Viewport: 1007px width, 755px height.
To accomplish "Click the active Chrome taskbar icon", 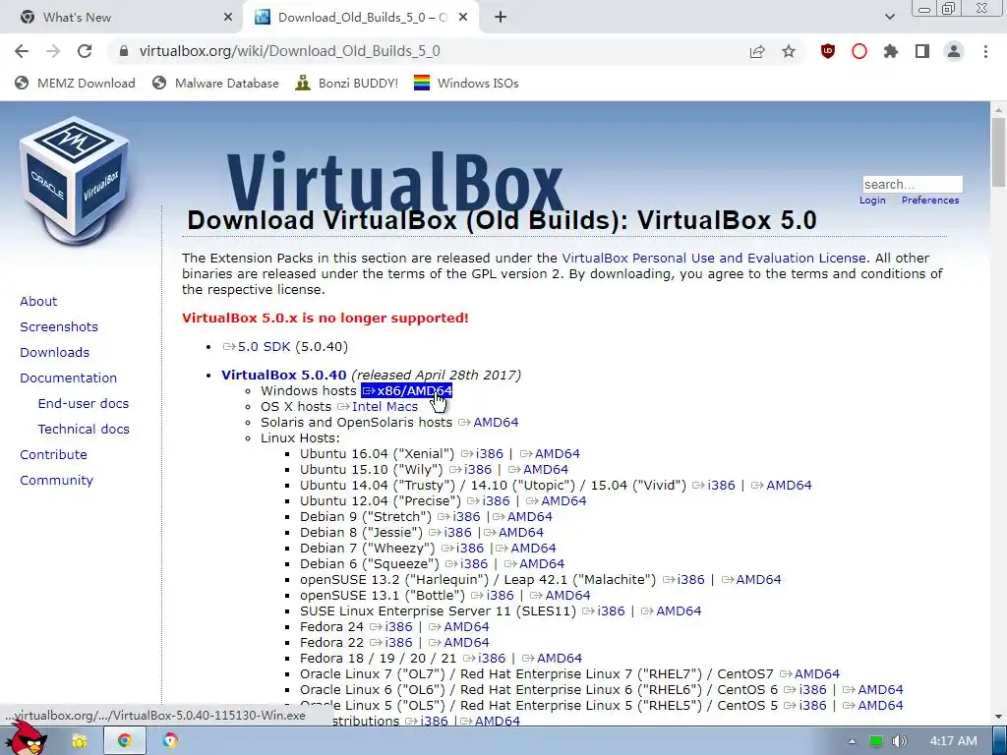I will coord(125,741).
